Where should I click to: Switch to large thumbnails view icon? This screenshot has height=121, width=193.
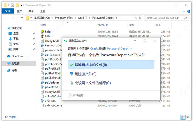pos(188,117)
